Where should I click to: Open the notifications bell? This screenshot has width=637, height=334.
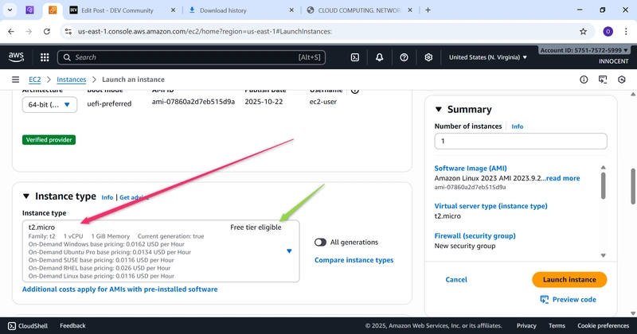379,57
